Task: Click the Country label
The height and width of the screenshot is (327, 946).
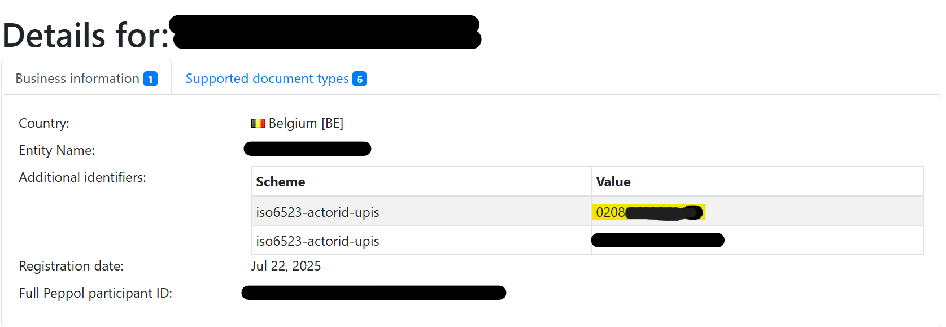Action: [44, 123]
